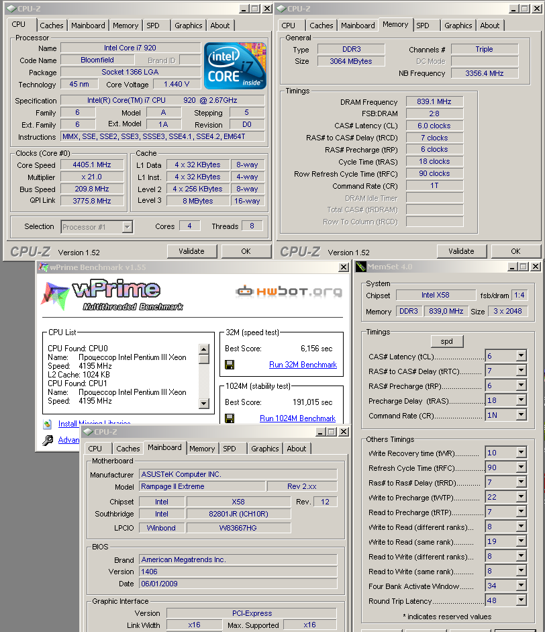The image size is (545, 632).
Task: Click the Bus Speed 209.8 MHz field
Action: pyautogui.click(x=92, y=189)
